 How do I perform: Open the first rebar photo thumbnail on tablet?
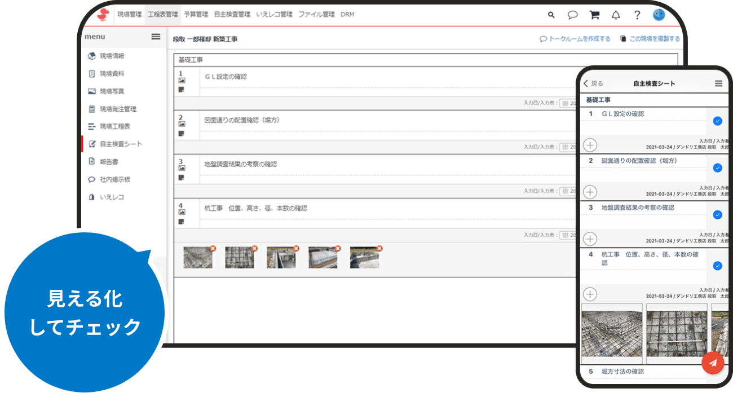coord(198,257)
